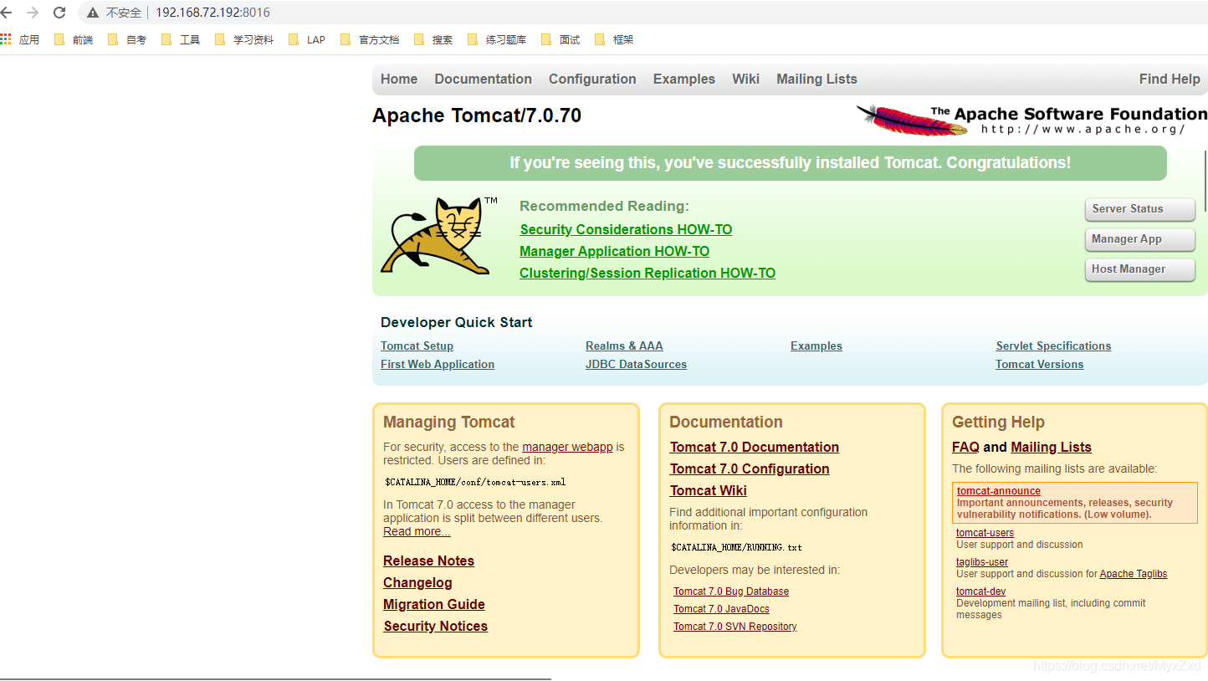Open the tomcat-dev mailing list link

click(x=980, y=591)
